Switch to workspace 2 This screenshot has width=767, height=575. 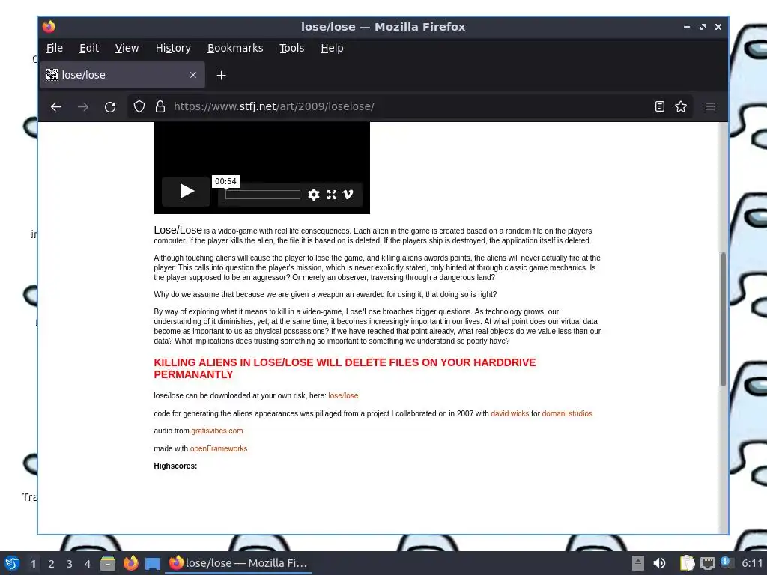point(52,564)
